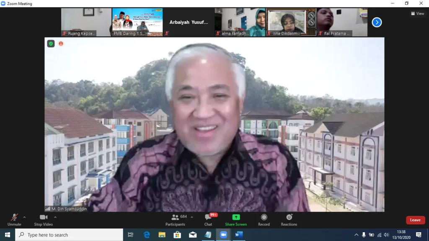The image size is (429, 241).
Task: Show next page of participant thumbnails
Action: [x=377, y=22]
